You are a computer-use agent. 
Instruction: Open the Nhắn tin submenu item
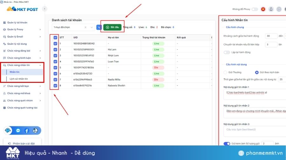22,72
